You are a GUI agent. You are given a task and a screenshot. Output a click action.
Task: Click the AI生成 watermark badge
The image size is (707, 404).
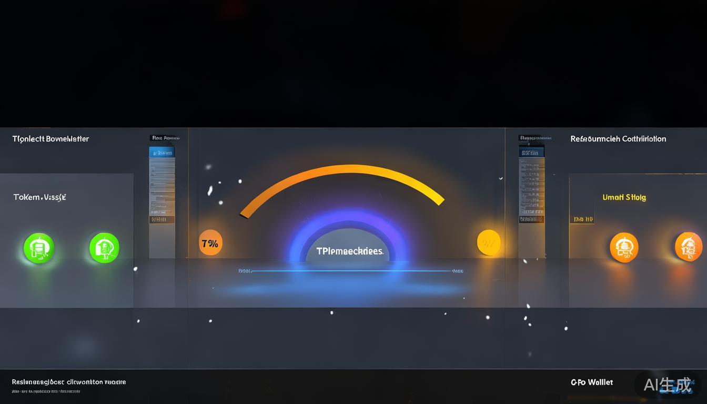point(668,385)
